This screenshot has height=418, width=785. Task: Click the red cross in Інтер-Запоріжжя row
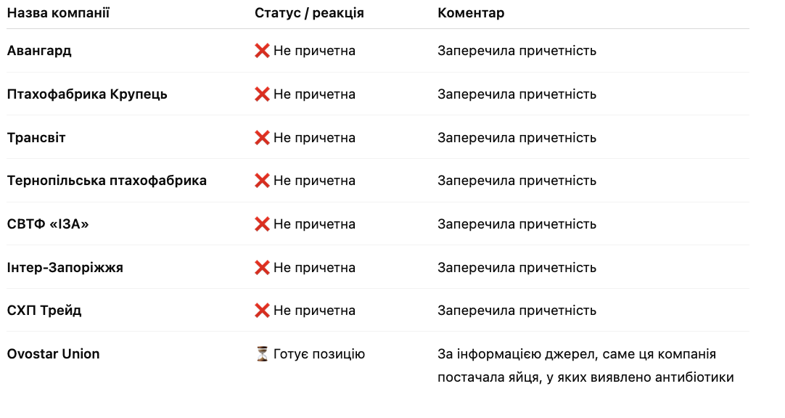[x=262, y=268]
